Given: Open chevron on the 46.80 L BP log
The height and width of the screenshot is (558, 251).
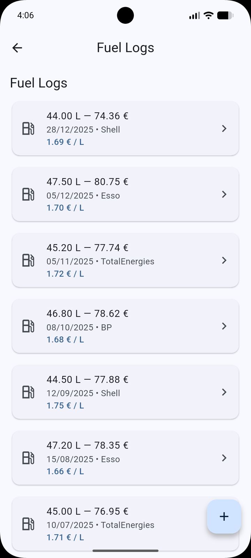Looking at the screenshot, I should coord(224,326).
